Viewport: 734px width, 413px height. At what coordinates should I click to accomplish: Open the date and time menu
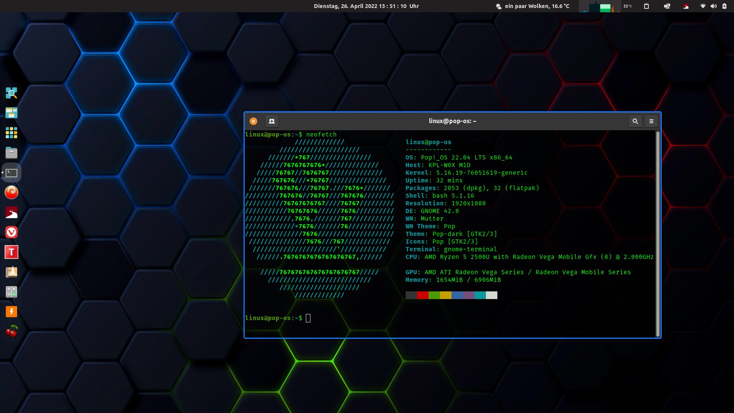point(366,6)
